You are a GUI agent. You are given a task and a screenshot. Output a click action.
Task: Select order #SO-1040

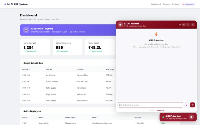(26, 88)
